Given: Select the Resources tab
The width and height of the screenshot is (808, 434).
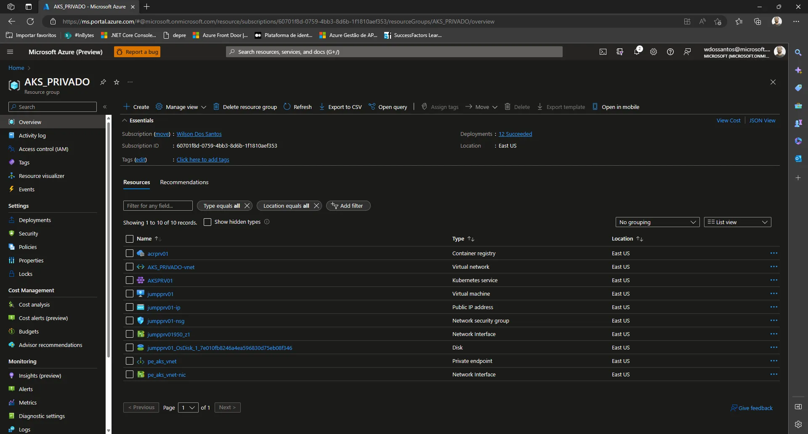Looking at the screenshot, I should (136, 182).
